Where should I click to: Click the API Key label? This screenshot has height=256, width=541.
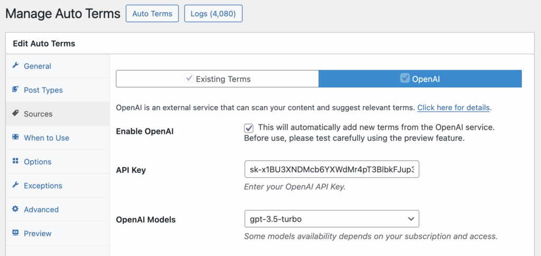click(131, 170)
